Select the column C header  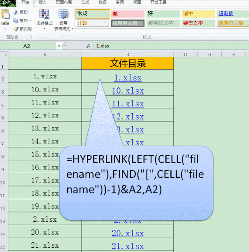tap(185, 54)
